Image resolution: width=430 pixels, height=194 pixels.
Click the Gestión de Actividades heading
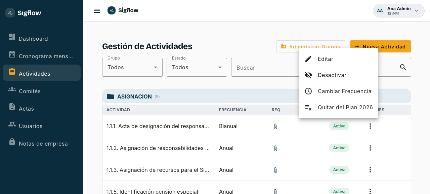tap(147, 46)
